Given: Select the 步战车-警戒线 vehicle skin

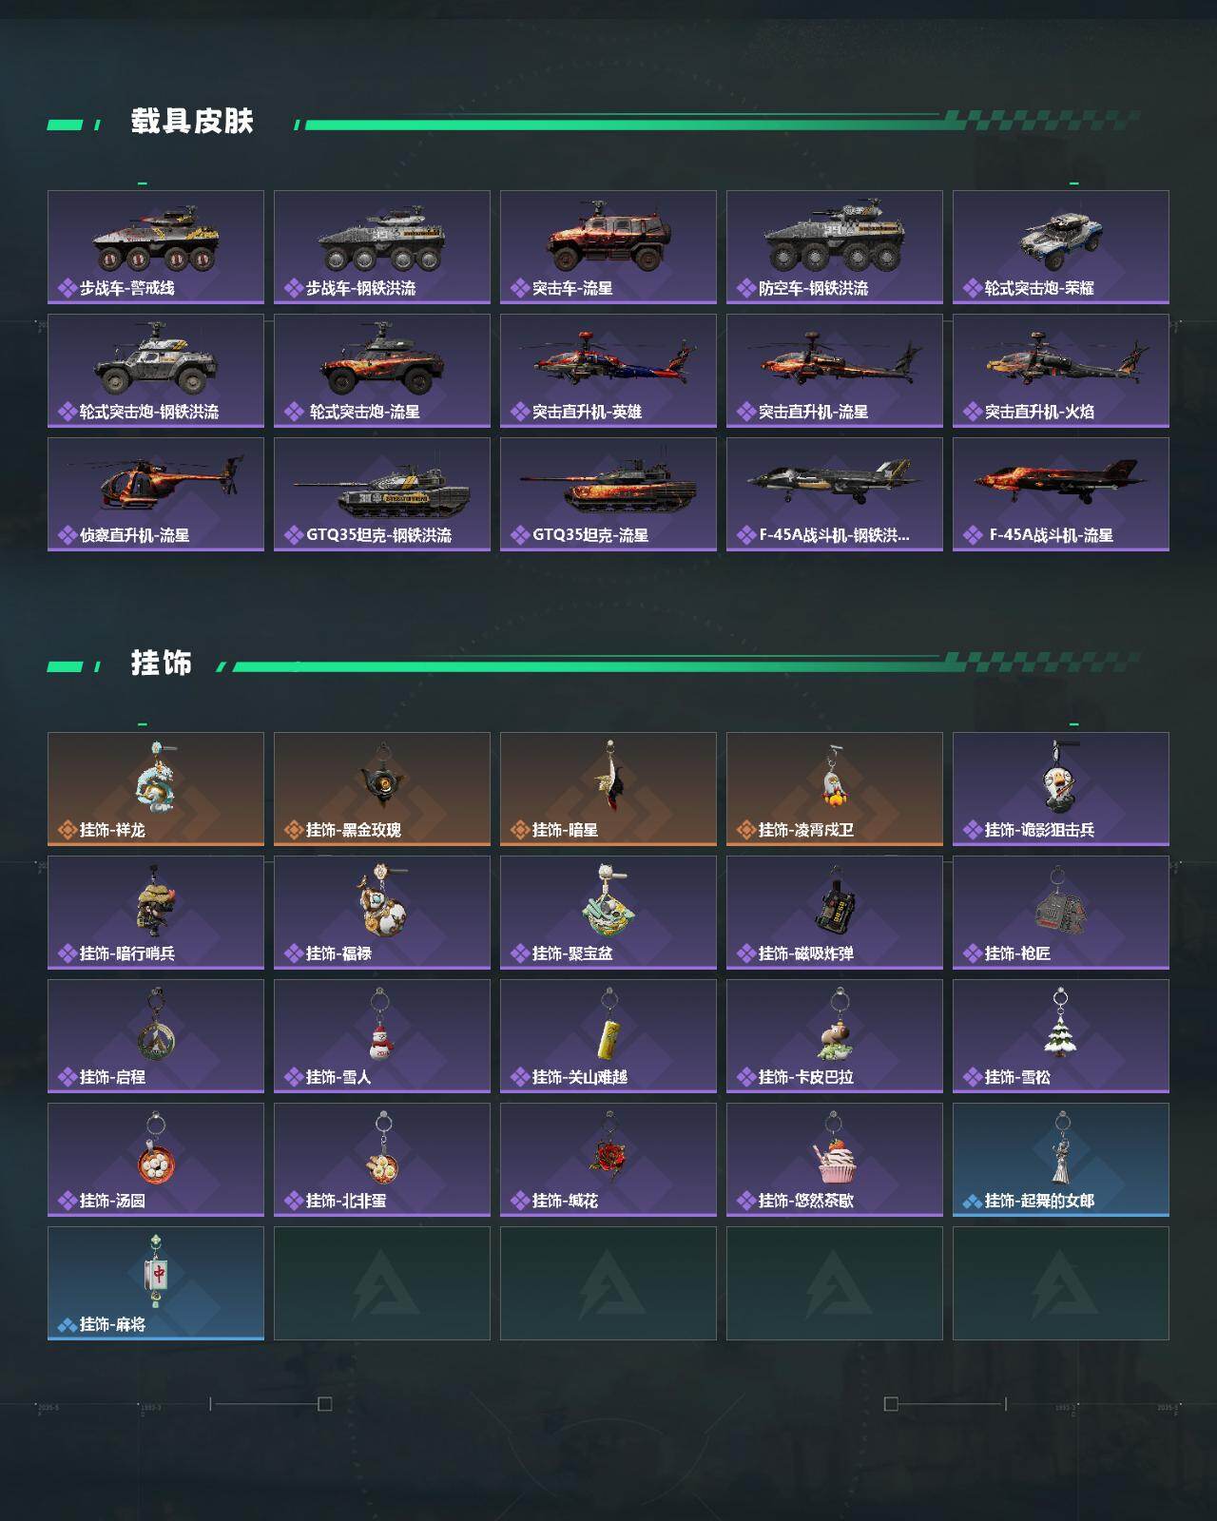Looking at the screenshot, I should tap(156, 247).
